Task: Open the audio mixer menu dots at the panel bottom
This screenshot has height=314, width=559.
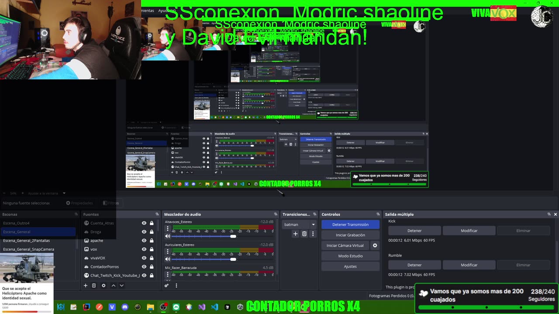Action: tap(176, 286)
